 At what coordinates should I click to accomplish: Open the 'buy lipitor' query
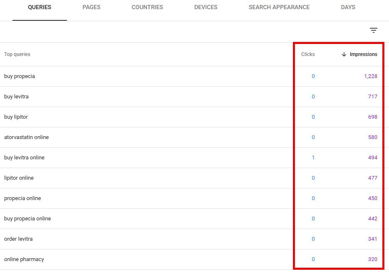[x=16, y=117]
